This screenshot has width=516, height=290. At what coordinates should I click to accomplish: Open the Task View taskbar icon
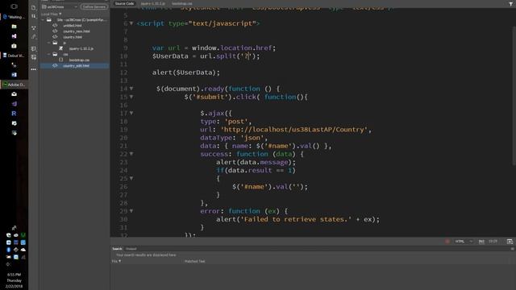14,6
